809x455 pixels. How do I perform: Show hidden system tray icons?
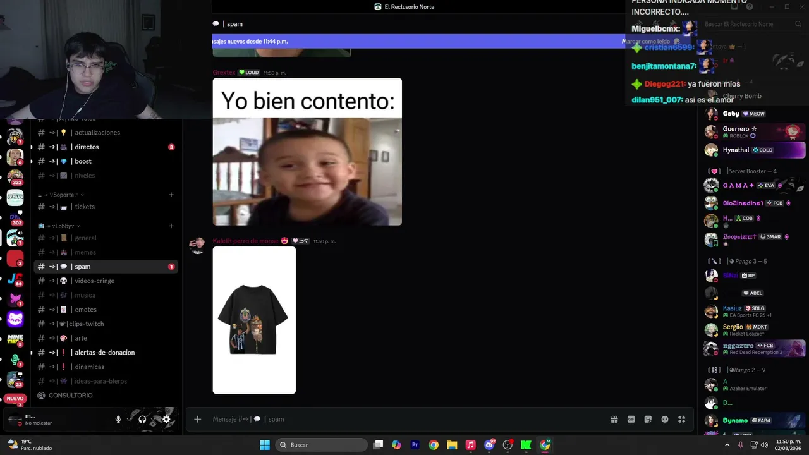727,445
